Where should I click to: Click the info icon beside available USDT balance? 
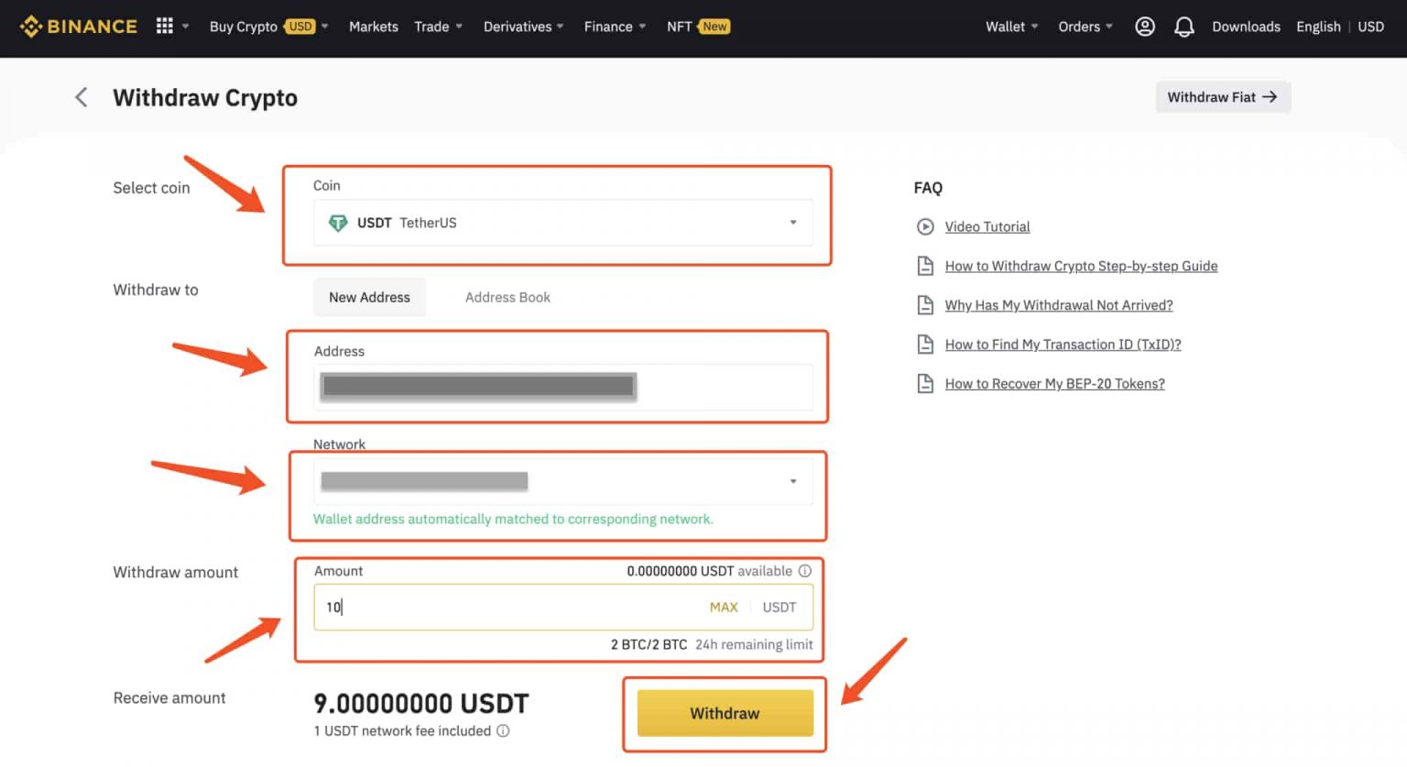(x=804, y=571)
